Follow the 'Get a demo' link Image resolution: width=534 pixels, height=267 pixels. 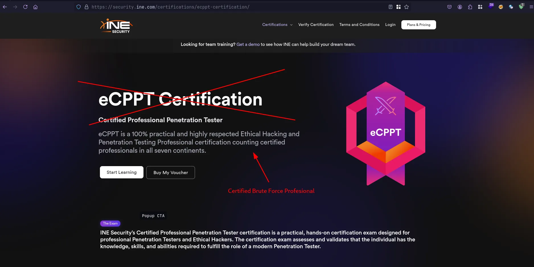coord(248,44)
